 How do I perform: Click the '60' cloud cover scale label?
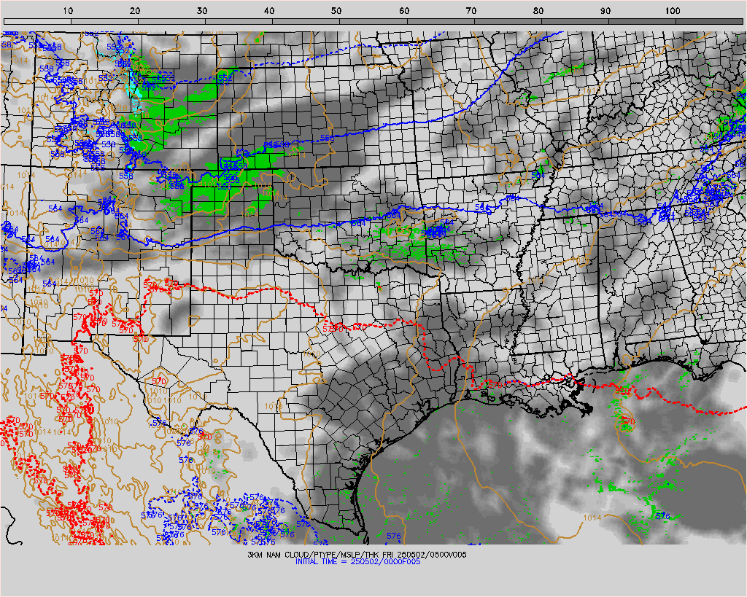click(x=404, y=11)
